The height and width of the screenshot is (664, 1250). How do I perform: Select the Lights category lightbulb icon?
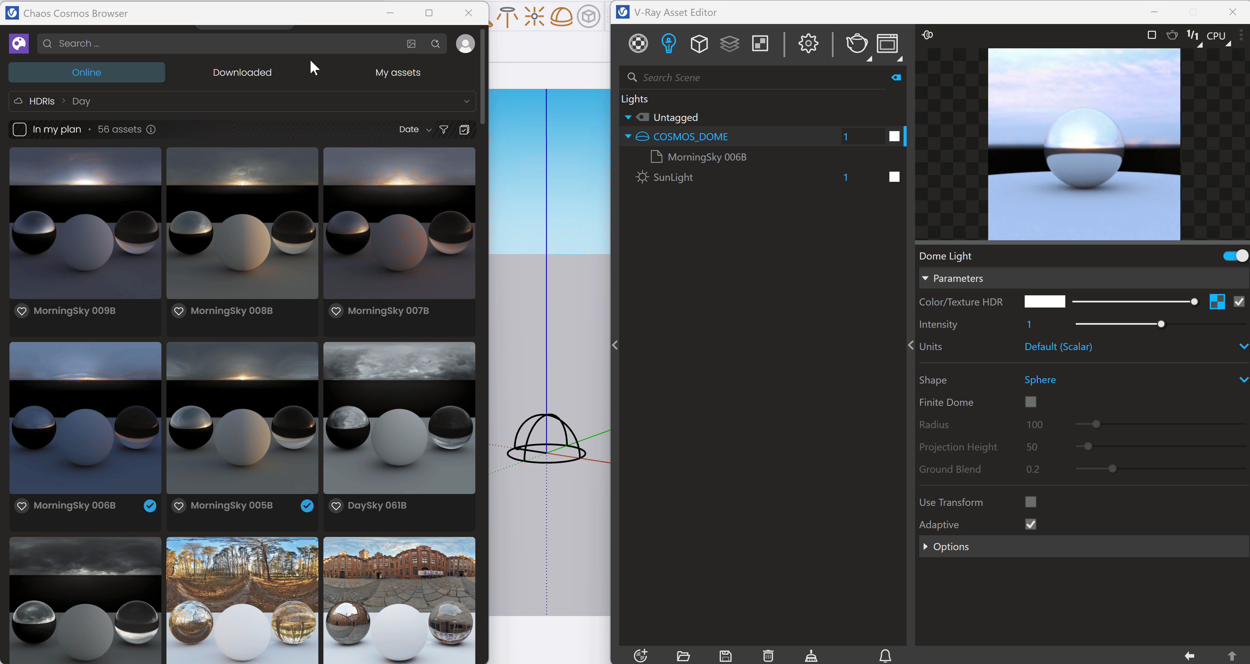[669, 44]
